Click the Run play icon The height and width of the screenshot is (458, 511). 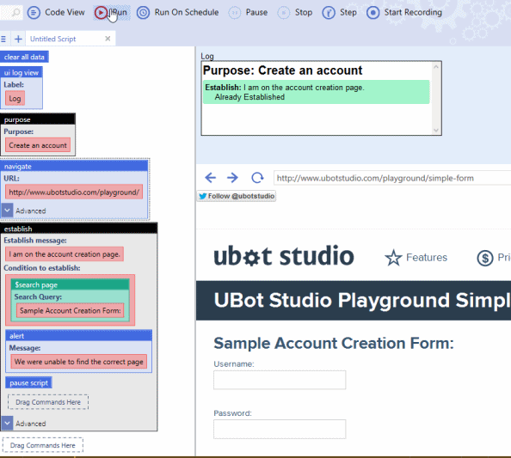101,13
